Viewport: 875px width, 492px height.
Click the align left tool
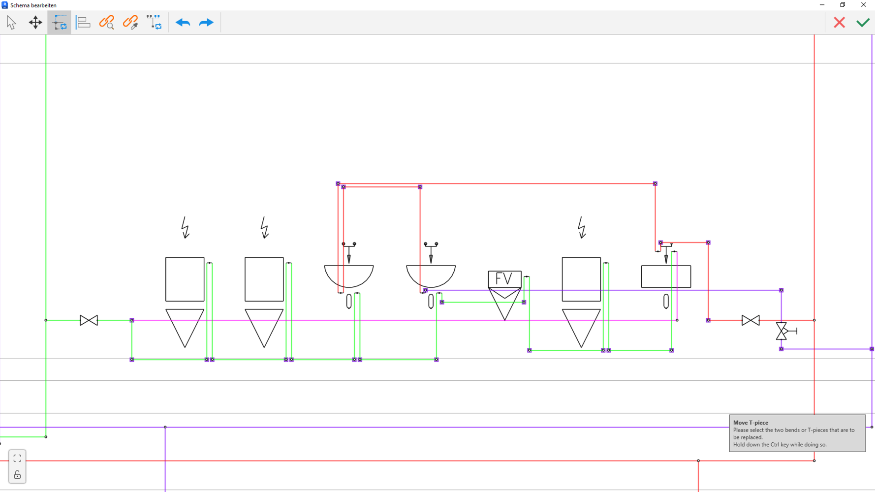(x=83, y=23)
